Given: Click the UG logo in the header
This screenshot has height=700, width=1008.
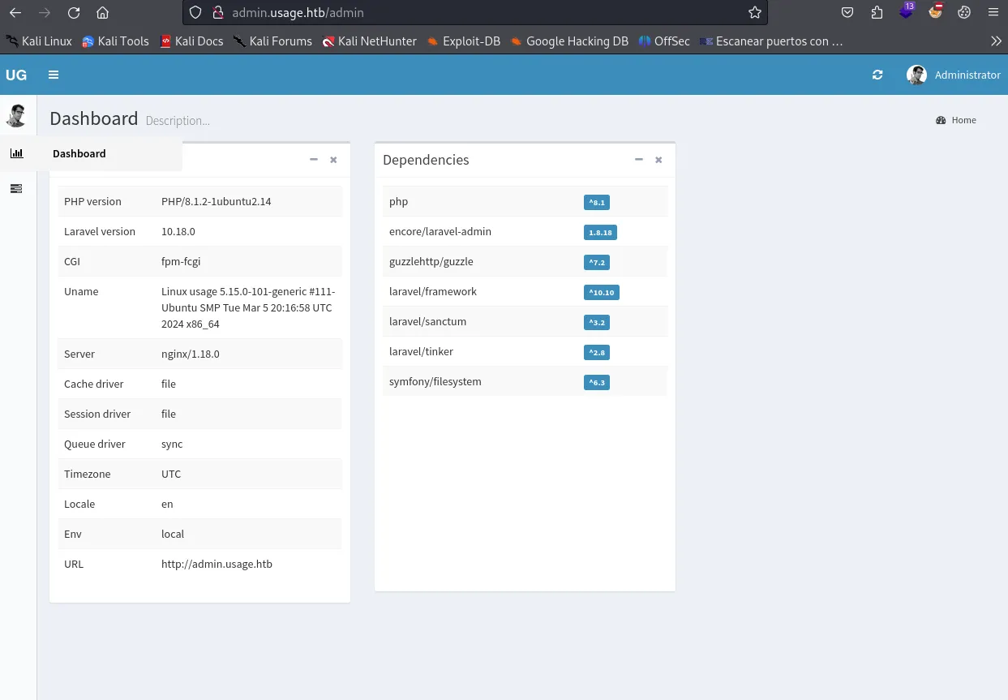Looking at the screenshot, I should pos(16,75).
